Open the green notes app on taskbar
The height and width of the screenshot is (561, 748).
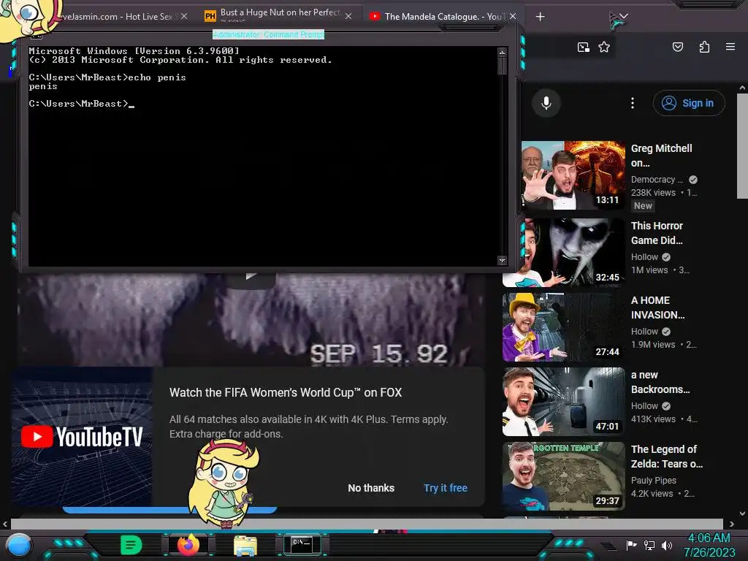tap(131, 545)
